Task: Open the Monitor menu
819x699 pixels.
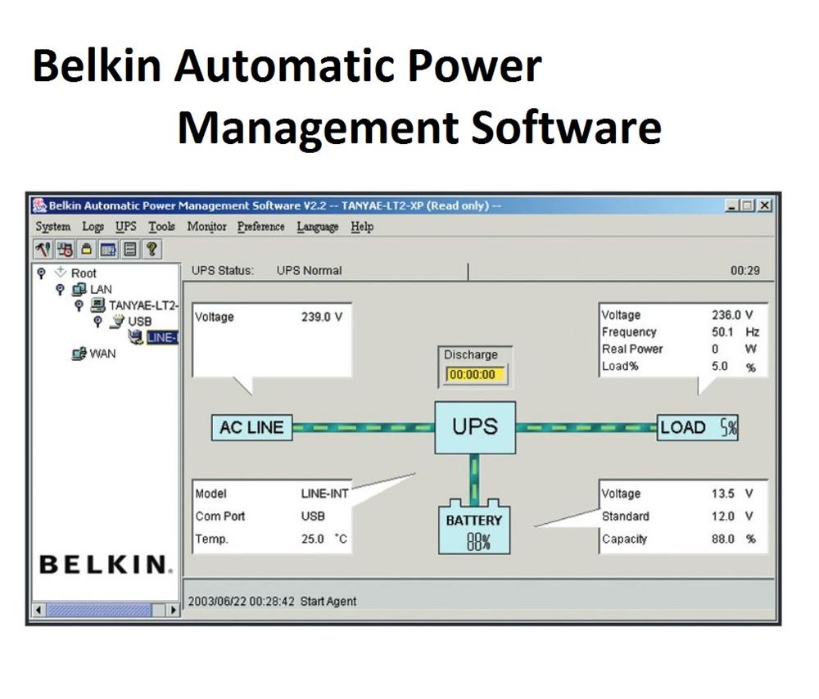Action: pyautogui.click(x=207, y=227)
